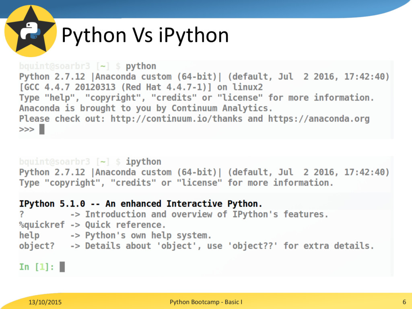The width and height of the screenshot is (412, 309).
Task: Click "Anaconda is brought to you by Continuum Analytics."
Action: [146, 108]
